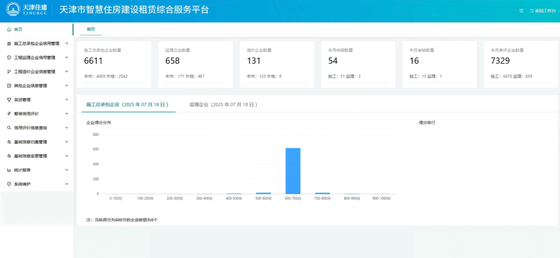This screenshot has height=258, width=560.
Task: Expand the 暂停信用评价 chevron
Action: [x=67, y=113]
